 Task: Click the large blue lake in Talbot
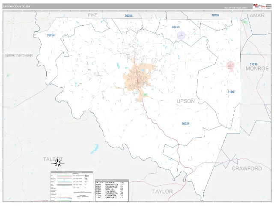click(95, 148)
